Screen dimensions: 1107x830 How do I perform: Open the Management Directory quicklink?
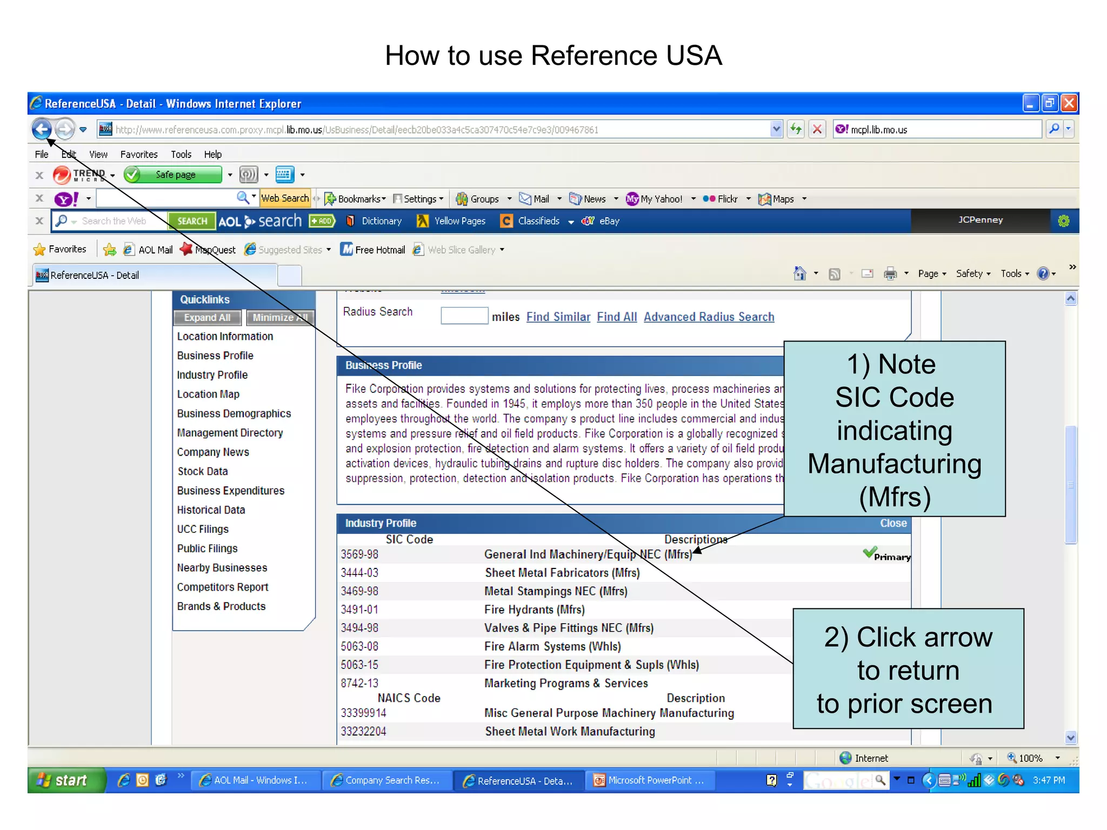pos(230,433)
